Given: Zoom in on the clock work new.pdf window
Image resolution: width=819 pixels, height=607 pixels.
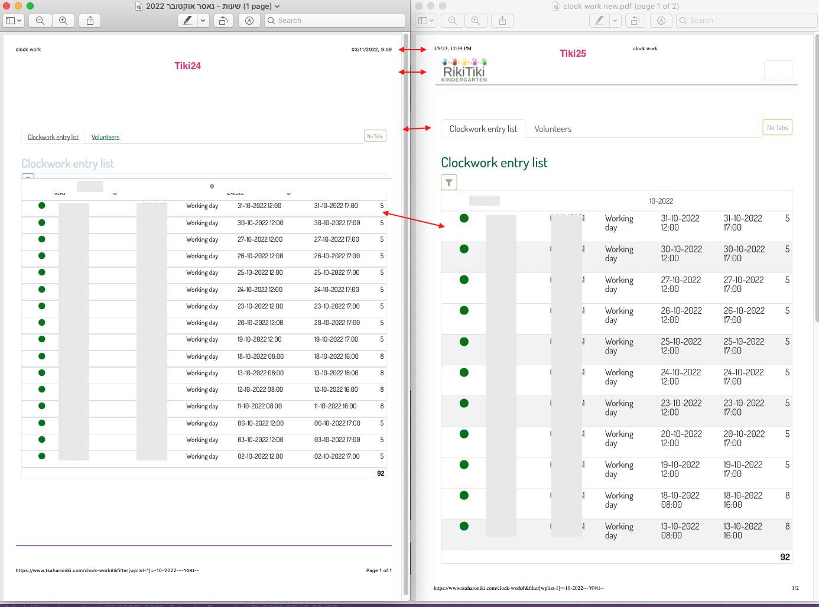Looking at the screenshot, I should point(476,21).
